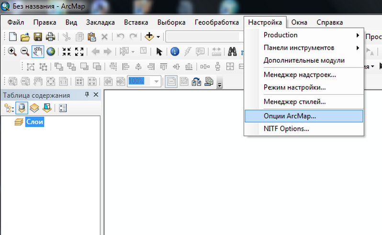This screenshot has width=382, height=235.
Task: Select the Zoom Out magnifier tool
Action: point(25,52)
